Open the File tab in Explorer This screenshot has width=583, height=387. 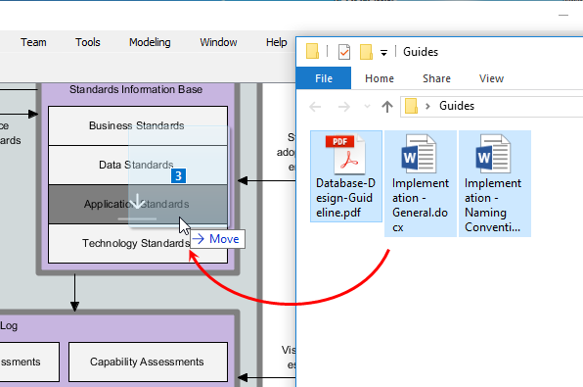tap(324, 78)
